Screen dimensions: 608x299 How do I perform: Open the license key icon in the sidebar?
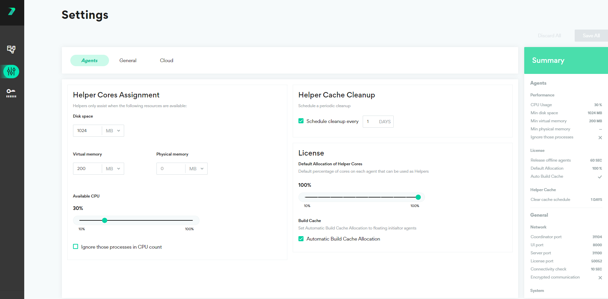[x=11, y=93]
